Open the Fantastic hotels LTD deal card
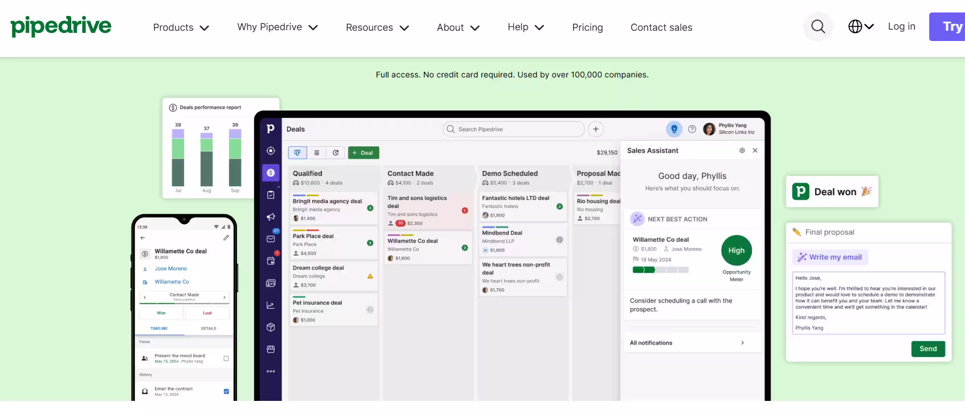965x410 pixels. point(524,207)
